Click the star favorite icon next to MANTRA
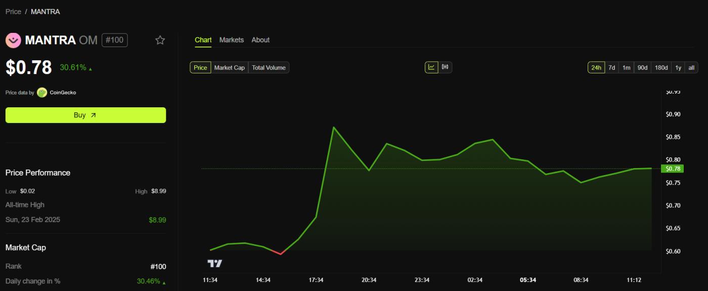708x291 pixels. [160, 40]
